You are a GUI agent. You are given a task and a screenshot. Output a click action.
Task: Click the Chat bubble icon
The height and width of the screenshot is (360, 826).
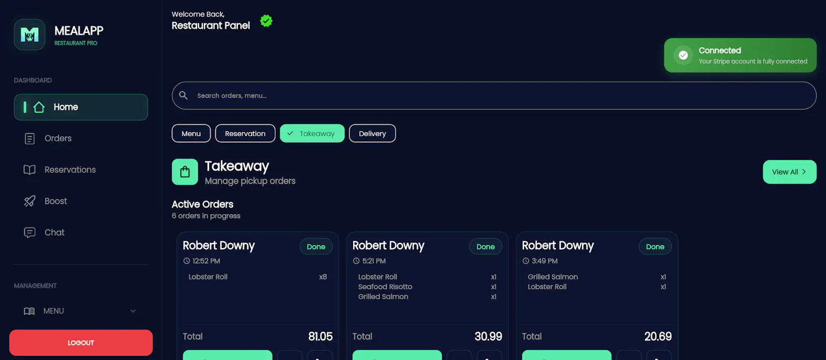[x=30, y=233]
